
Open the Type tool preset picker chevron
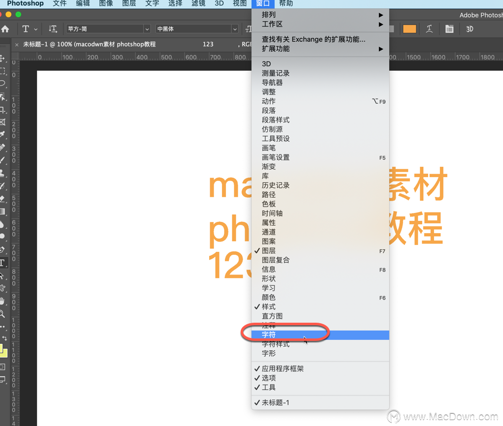[x=35, y=29]
